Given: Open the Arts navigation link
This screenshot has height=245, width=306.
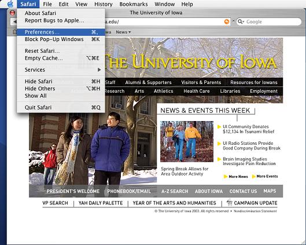Looking at the screenshot, I should point(139,91).
